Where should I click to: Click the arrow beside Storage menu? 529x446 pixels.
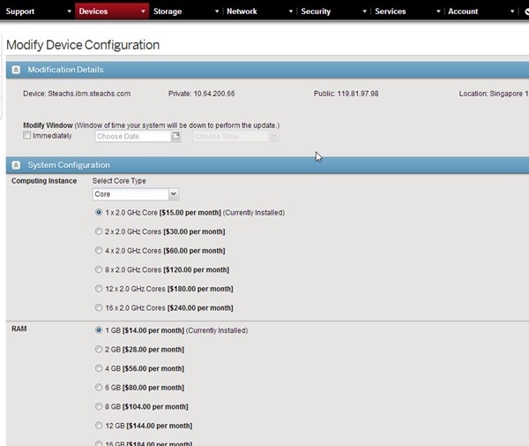(217, 11)
